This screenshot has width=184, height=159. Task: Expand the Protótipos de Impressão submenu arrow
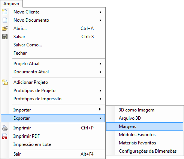(x=100, y=99)
